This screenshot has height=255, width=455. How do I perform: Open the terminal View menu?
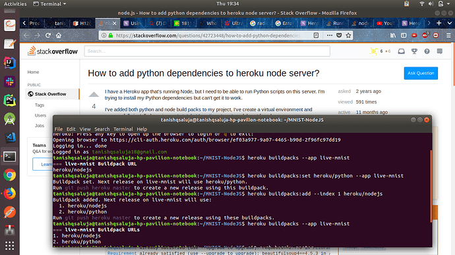tap(85, 129)
